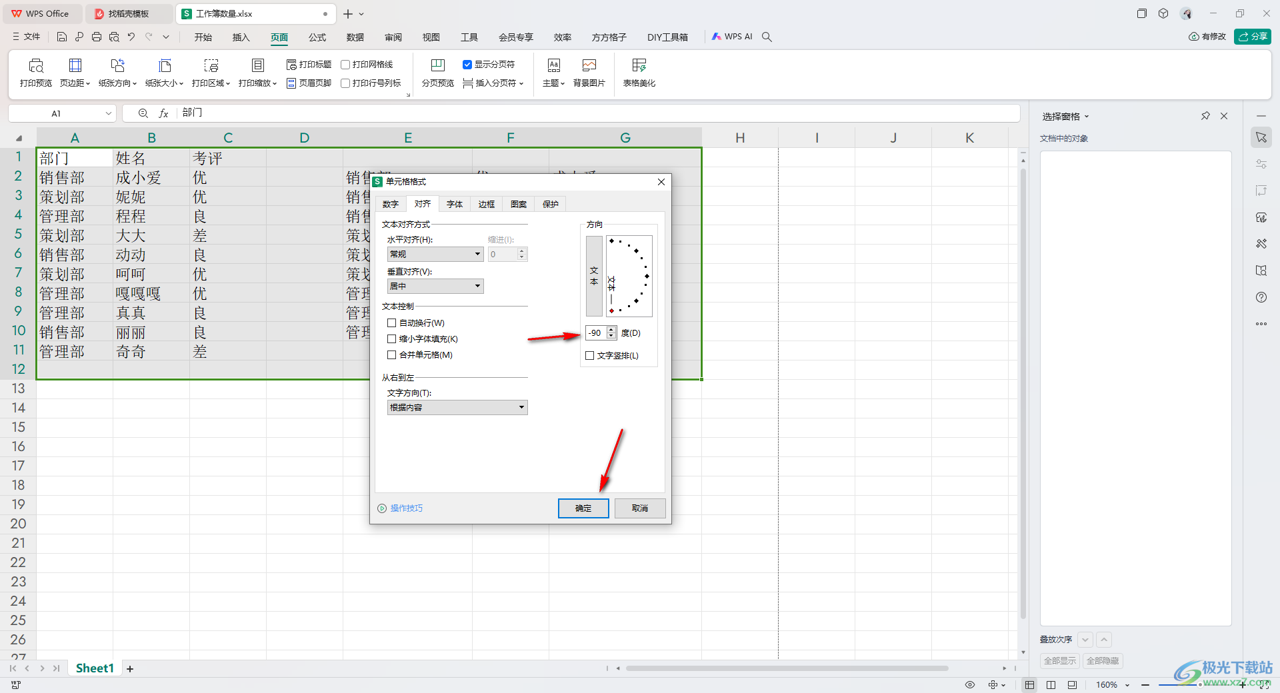1280x693 pixels.
Task: Cancel dialog with 取消 button
Action: [640, 508]
